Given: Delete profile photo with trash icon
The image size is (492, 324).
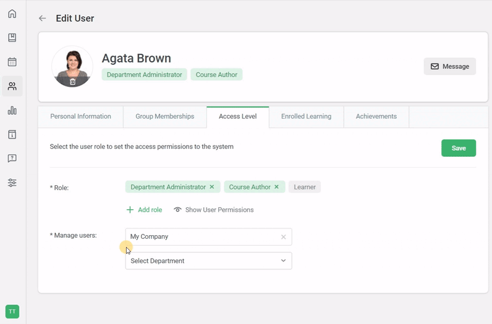Looking at the screenshot, I should pos(72,81).
